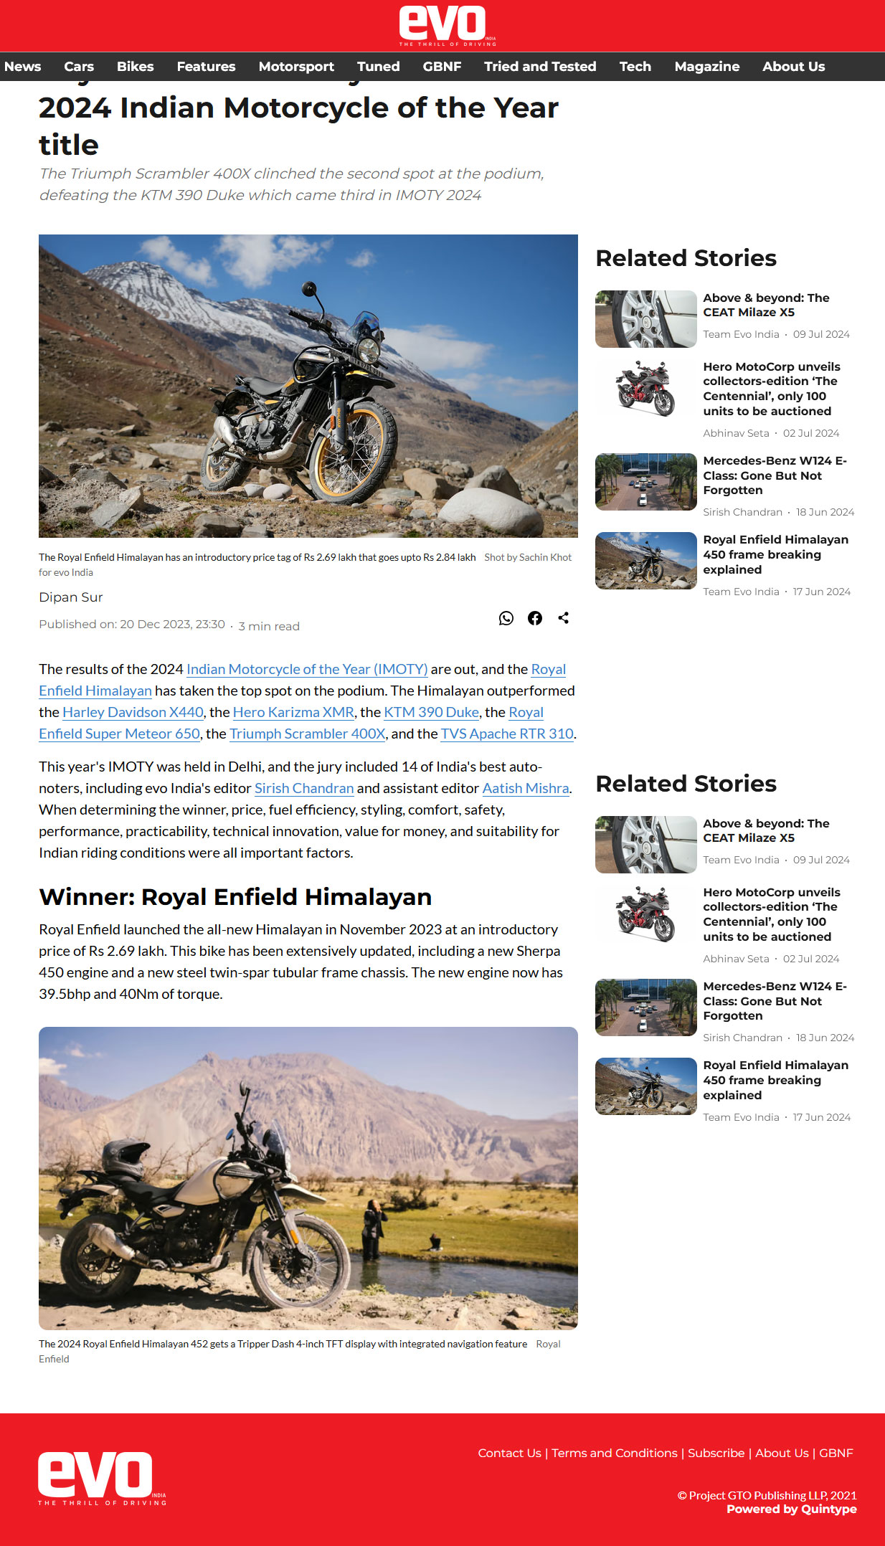Image resolution: width=885 pixels, height=1546 pixels.
Task: Open the generic share icon
Action: tap(564, 618)
